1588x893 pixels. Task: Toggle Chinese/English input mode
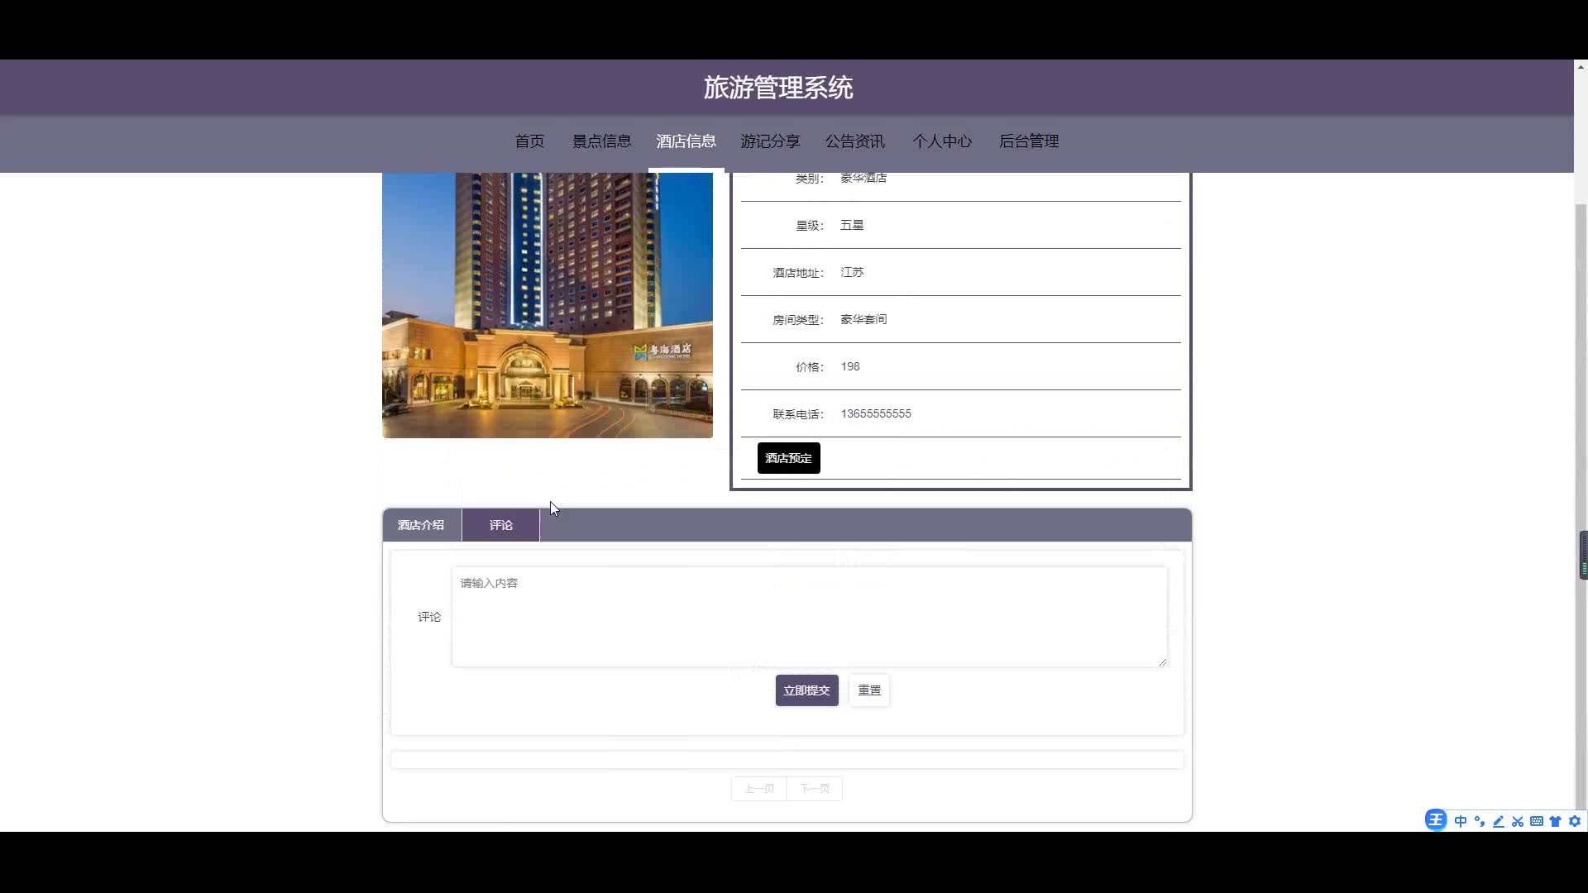point(1461,821)
